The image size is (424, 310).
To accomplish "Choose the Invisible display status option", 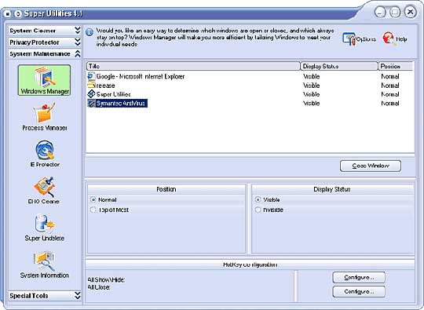I will tap(258, 210).
